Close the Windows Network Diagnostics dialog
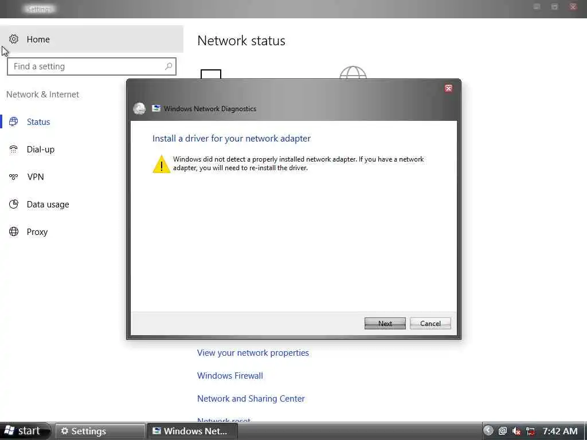The width and height of the screenshot is (587, 440). point(448,88)
